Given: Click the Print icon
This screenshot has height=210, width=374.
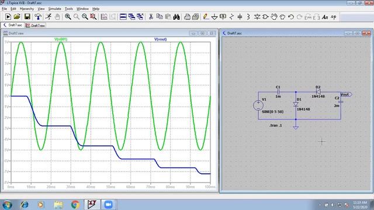Looking at the screenshot, I should [x=196, y=17].
